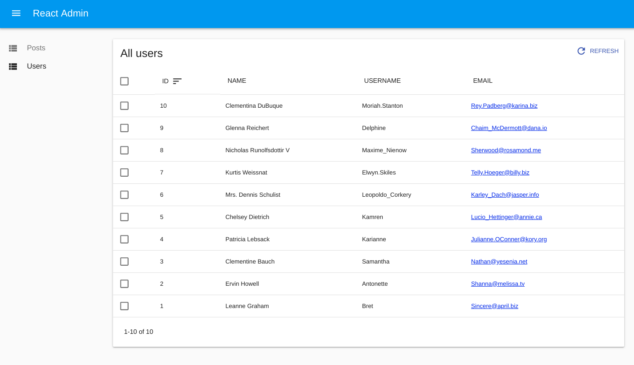The image size is (634, 365).
Task: Toggle the select-all checkbox in table header
Action: pos(125,81)
